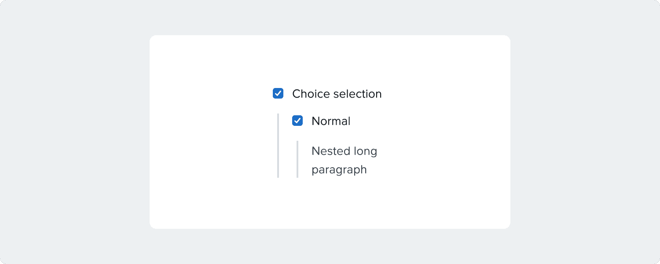The image size is (660, 264).
Task: Click the Normal label text
Action: [x=331, y=121]
